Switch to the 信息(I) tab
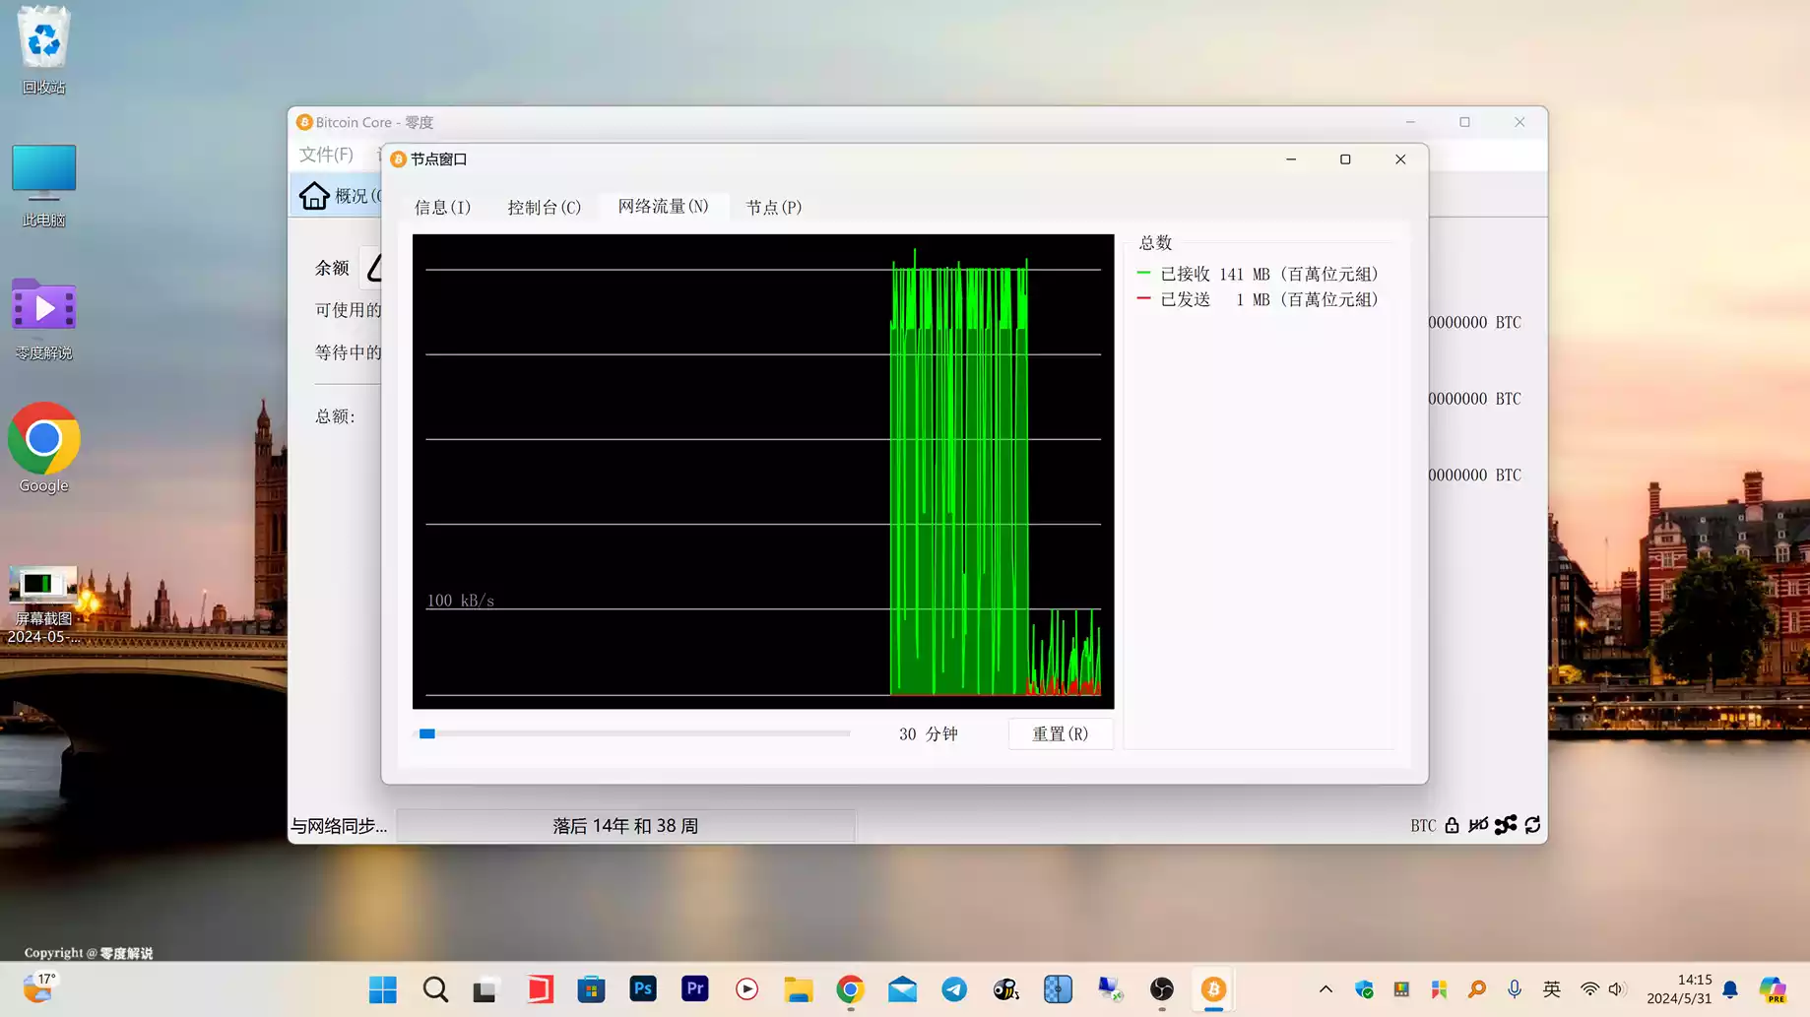 coord(442,207)
